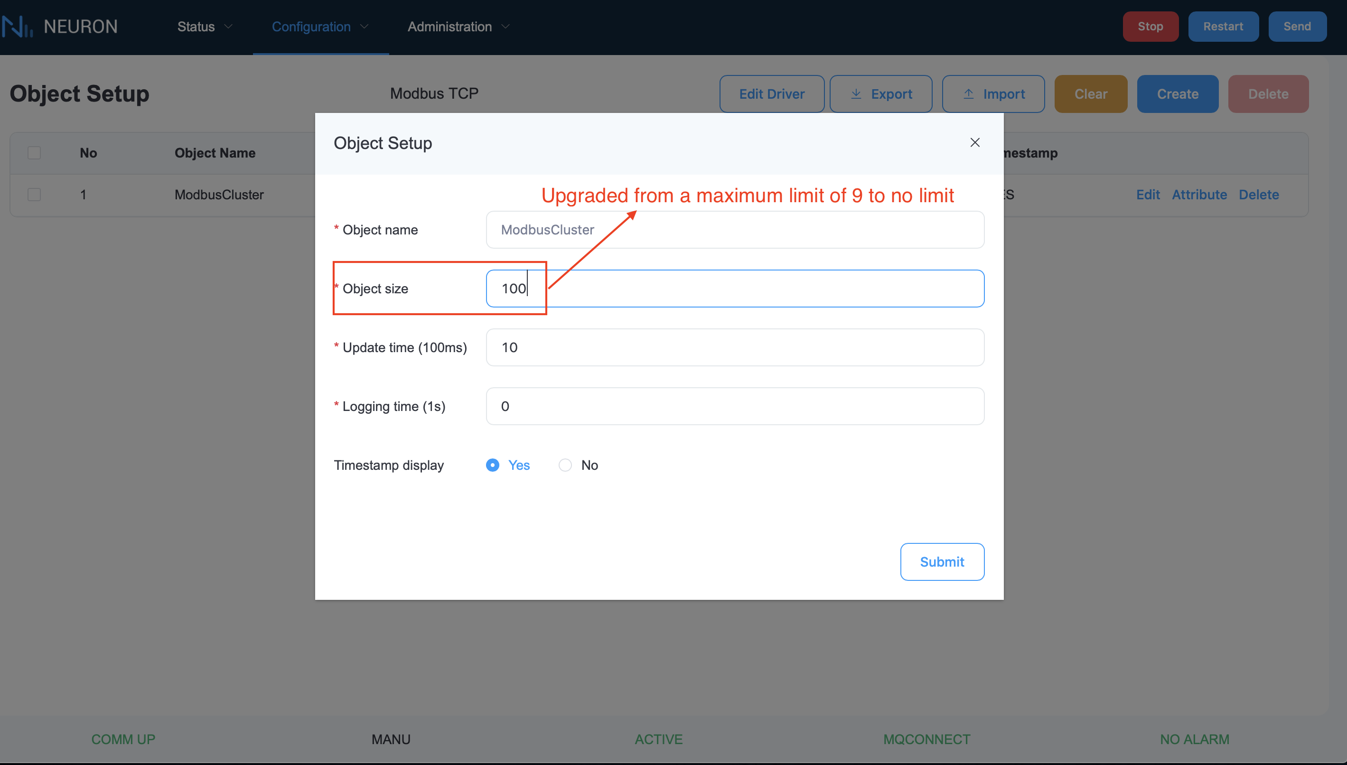Click the NEURON brand text

point(81,26)
